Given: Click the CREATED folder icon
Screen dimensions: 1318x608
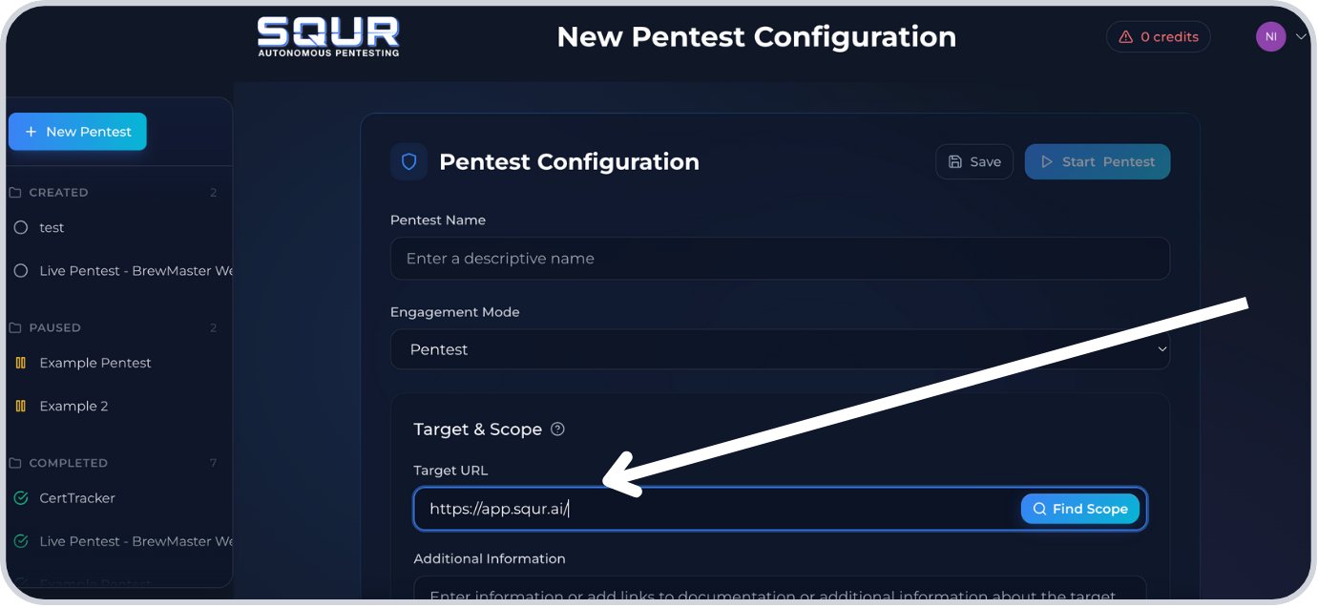Looking at the screenshot, I should (x=15, y=193).
